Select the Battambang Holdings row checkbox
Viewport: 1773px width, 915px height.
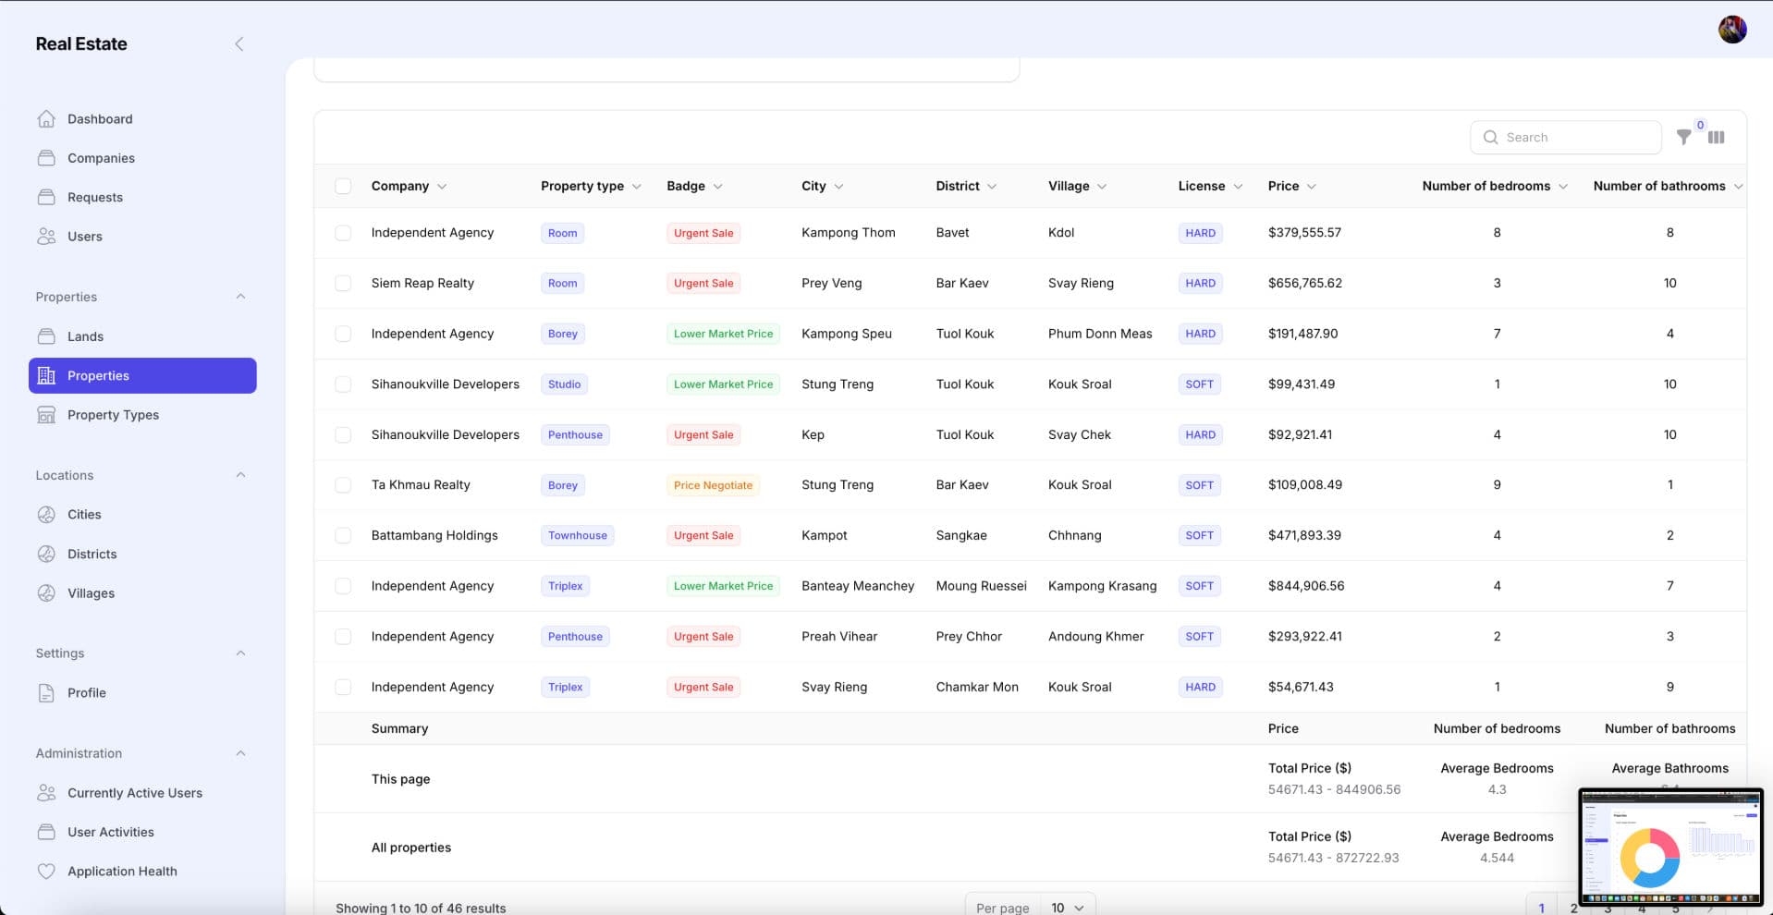343,535
